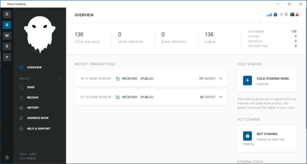Image resolution: width=307 pixels, height=164 pixels.
Task: Click the red warning triangle icon
Action: pyautogui.click(x=297, y=14)
